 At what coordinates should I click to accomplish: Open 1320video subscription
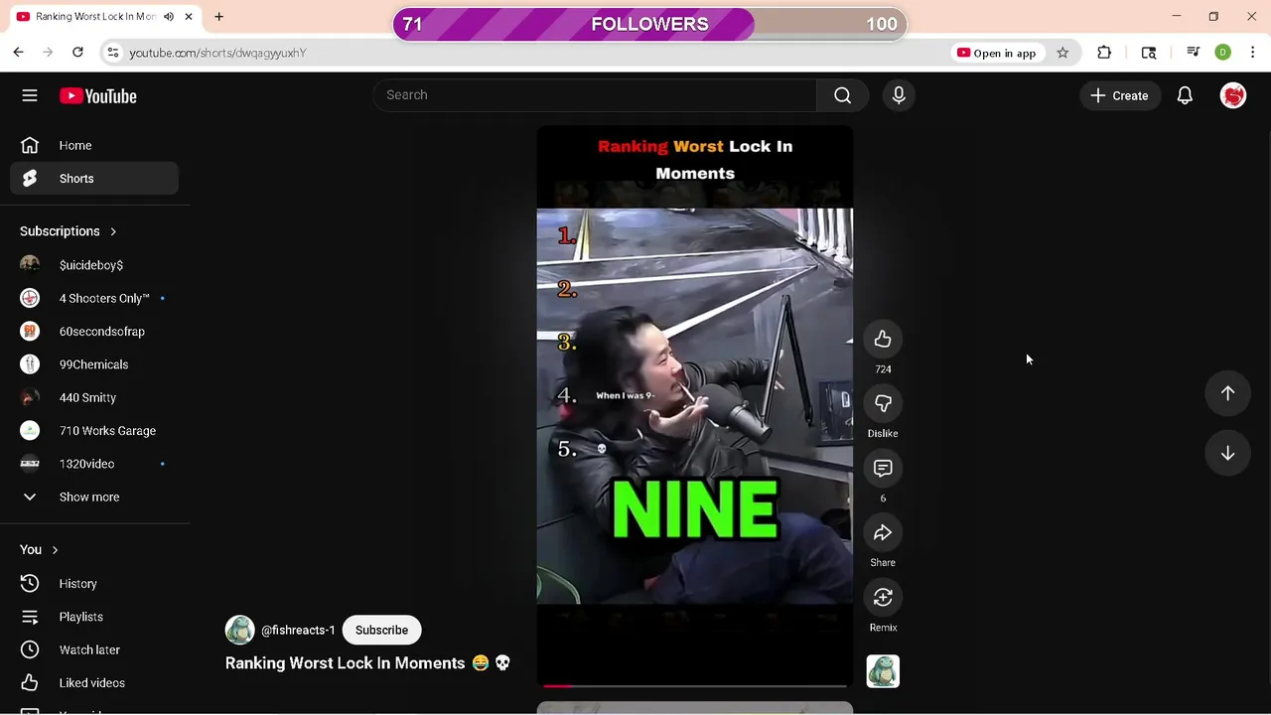(x=94, y=464)
